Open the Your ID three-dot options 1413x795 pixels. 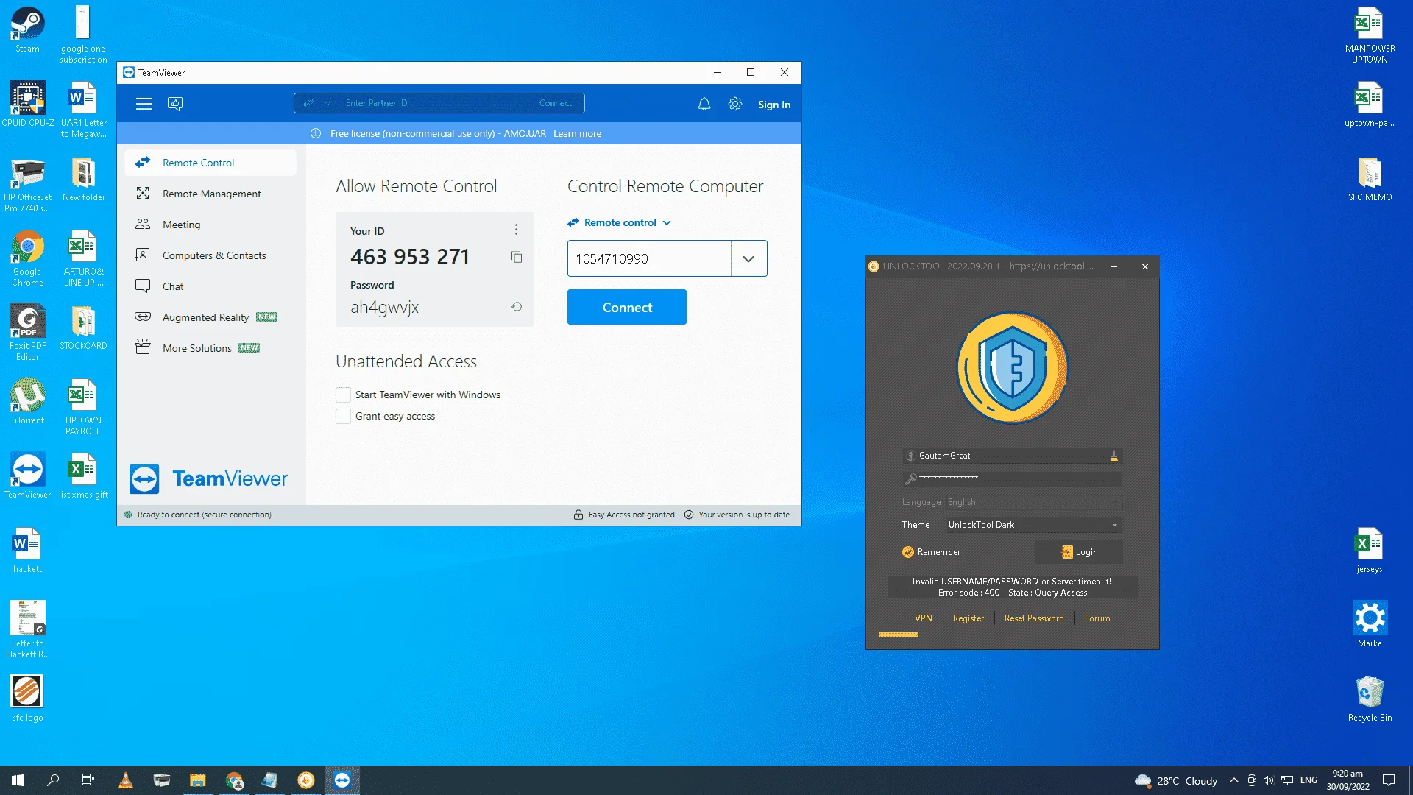coord(517,230)
